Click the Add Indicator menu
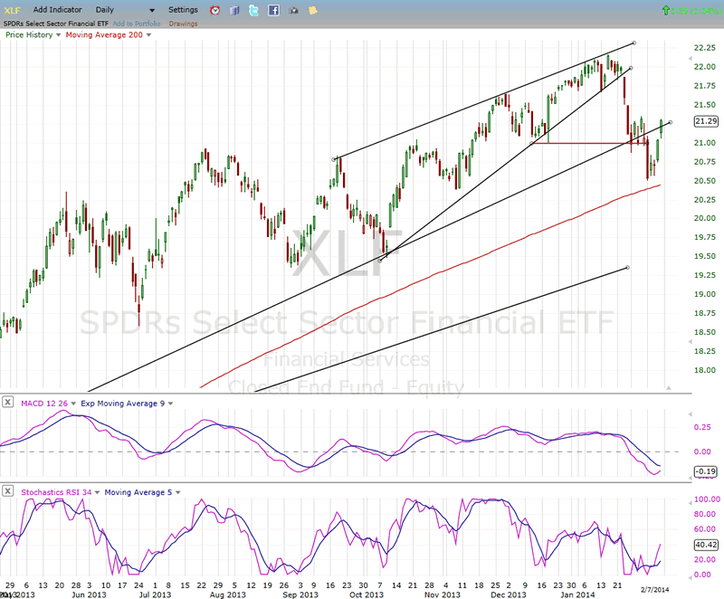The width and height of the screenshot is (724, 599). pyautogui.click(x=57, y=10)
